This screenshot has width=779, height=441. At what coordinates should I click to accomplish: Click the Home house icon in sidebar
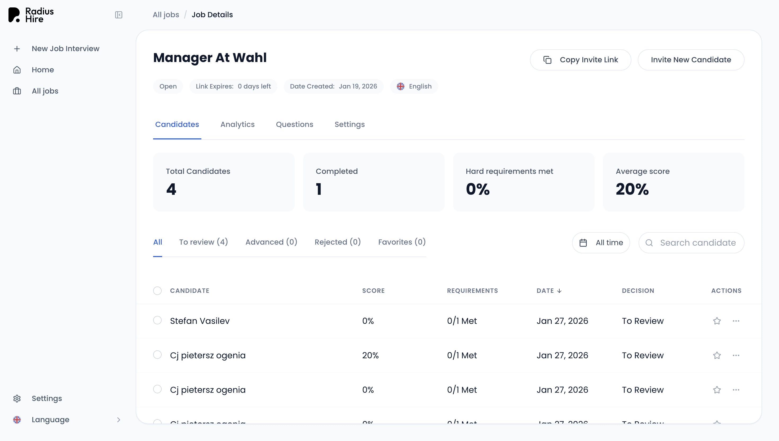click(17, 70)
